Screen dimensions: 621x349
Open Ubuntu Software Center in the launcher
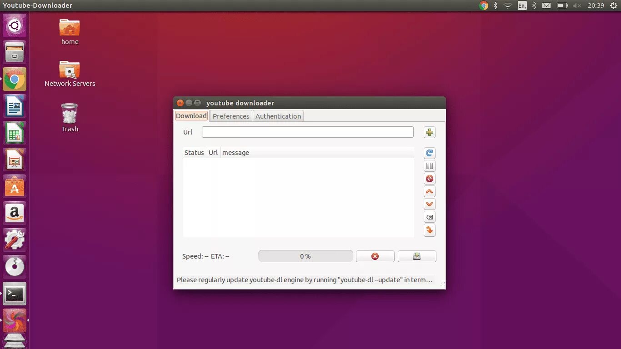[x=15, y=187]
